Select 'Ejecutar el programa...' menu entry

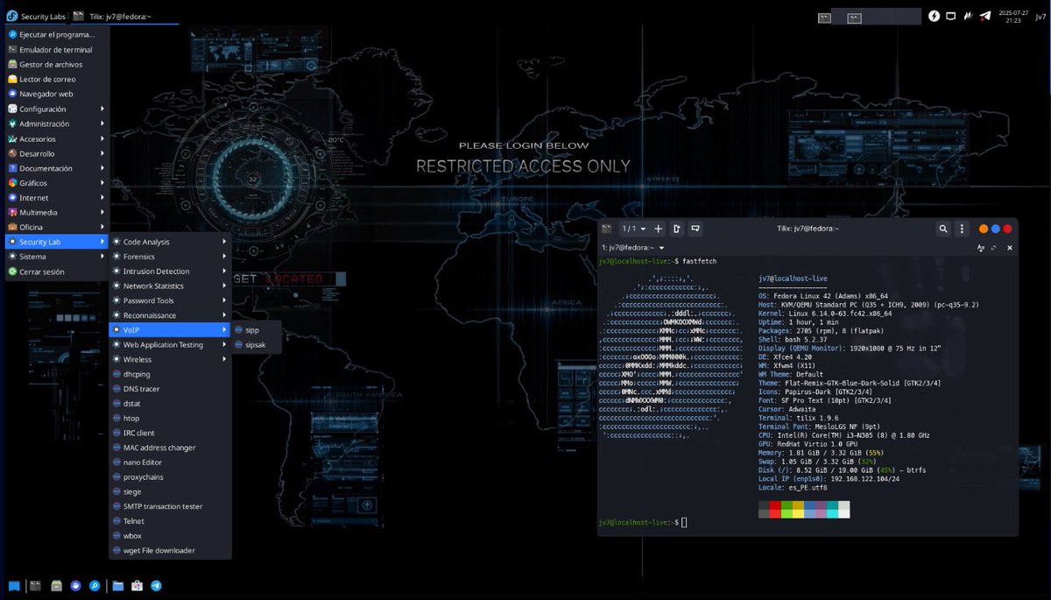(x=57, y=35)
